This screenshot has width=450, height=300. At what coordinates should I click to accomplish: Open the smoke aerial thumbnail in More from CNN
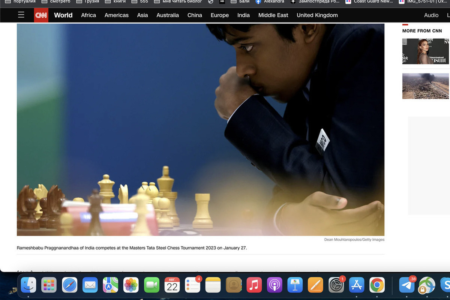tap(425, 86)
